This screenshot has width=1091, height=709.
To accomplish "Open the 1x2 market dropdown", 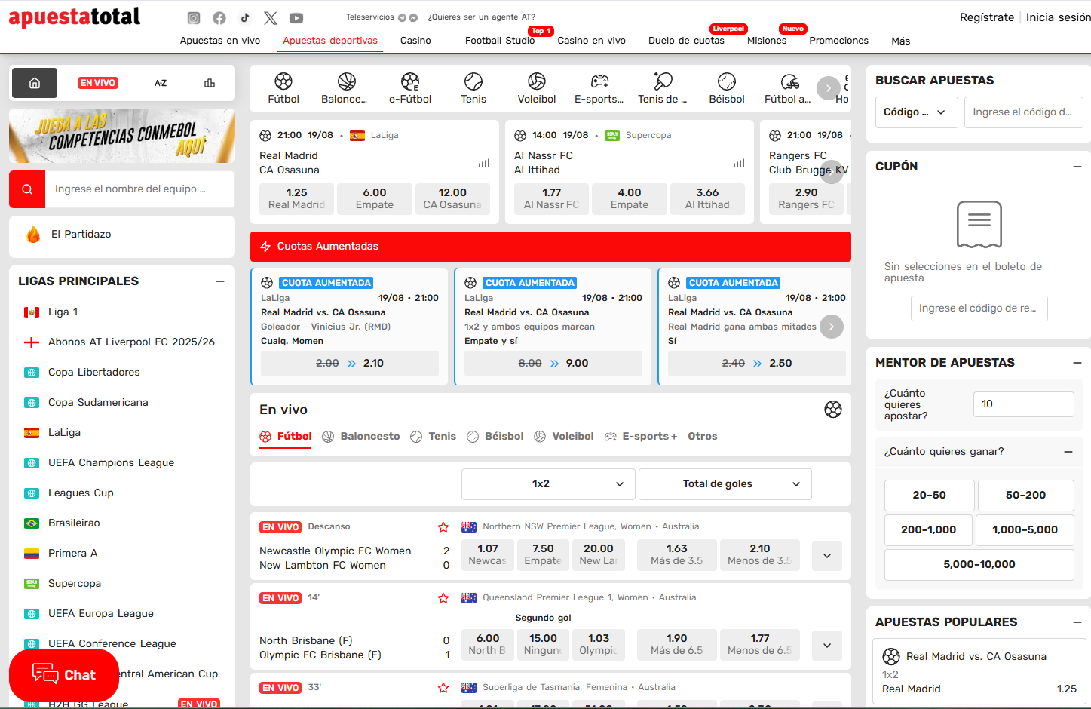I will 547,483.
